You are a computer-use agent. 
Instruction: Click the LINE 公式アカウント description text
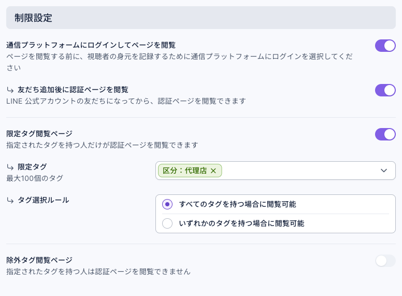[126, 101]
